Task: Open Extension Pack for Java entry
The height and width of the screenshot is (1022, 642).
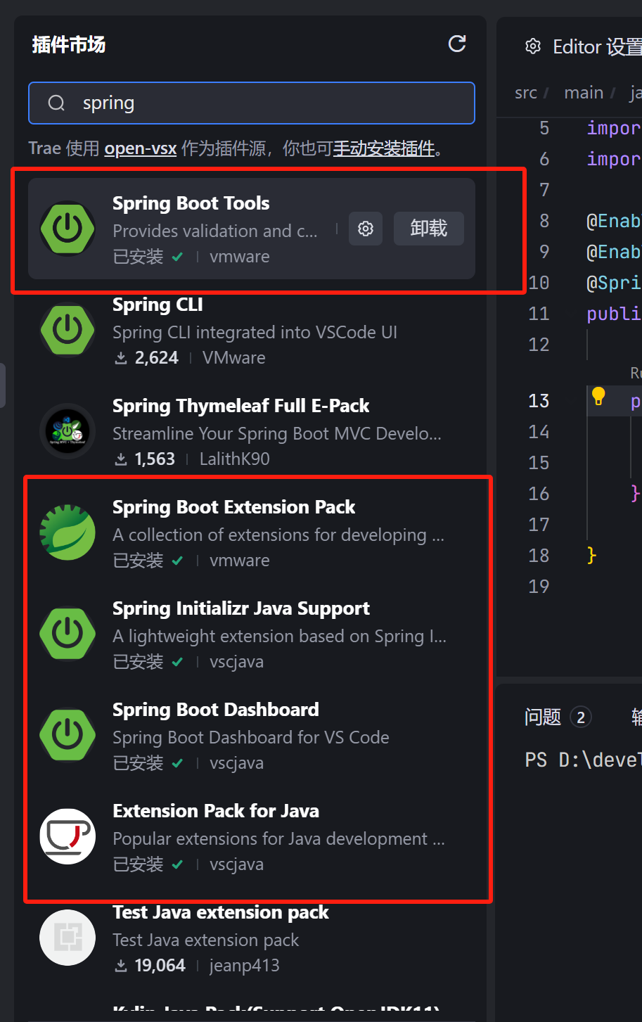Action: 252,836
